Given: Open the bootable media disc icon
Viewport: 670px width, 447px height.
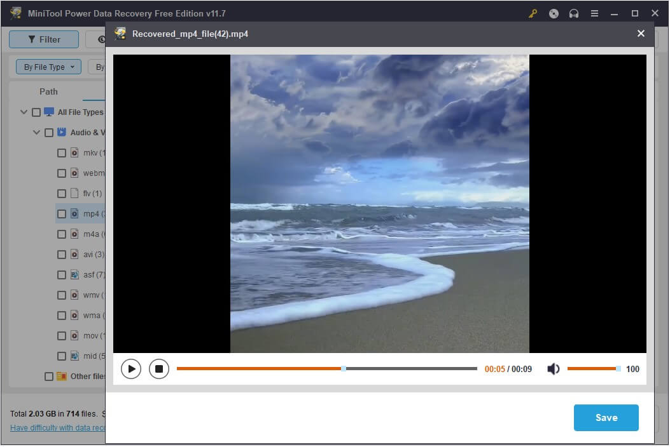Looking at the screenshot, I should pyautogui.click(x=554, y=13).
